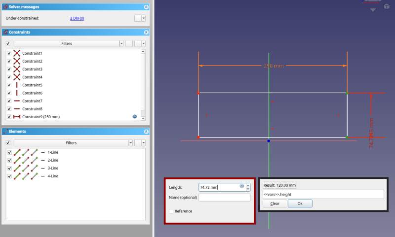Click the expression icon on Constraint9 row
395x237 pixels.
(x=135, y=116)
